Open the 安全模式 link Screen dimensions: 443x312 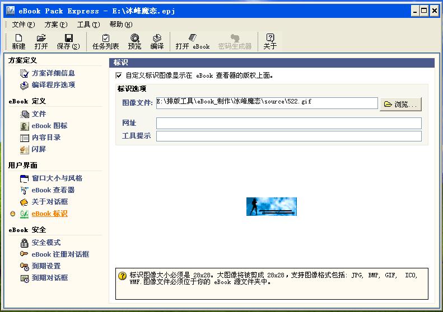coord(46,243)
